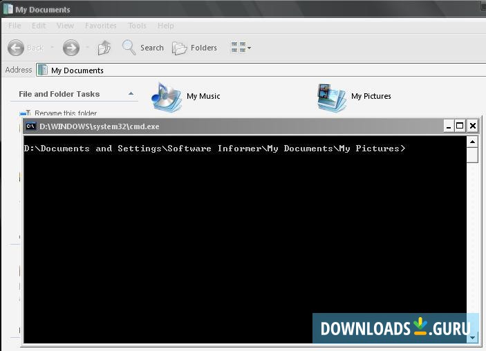Close the cmd.exe window

point(473,126)
